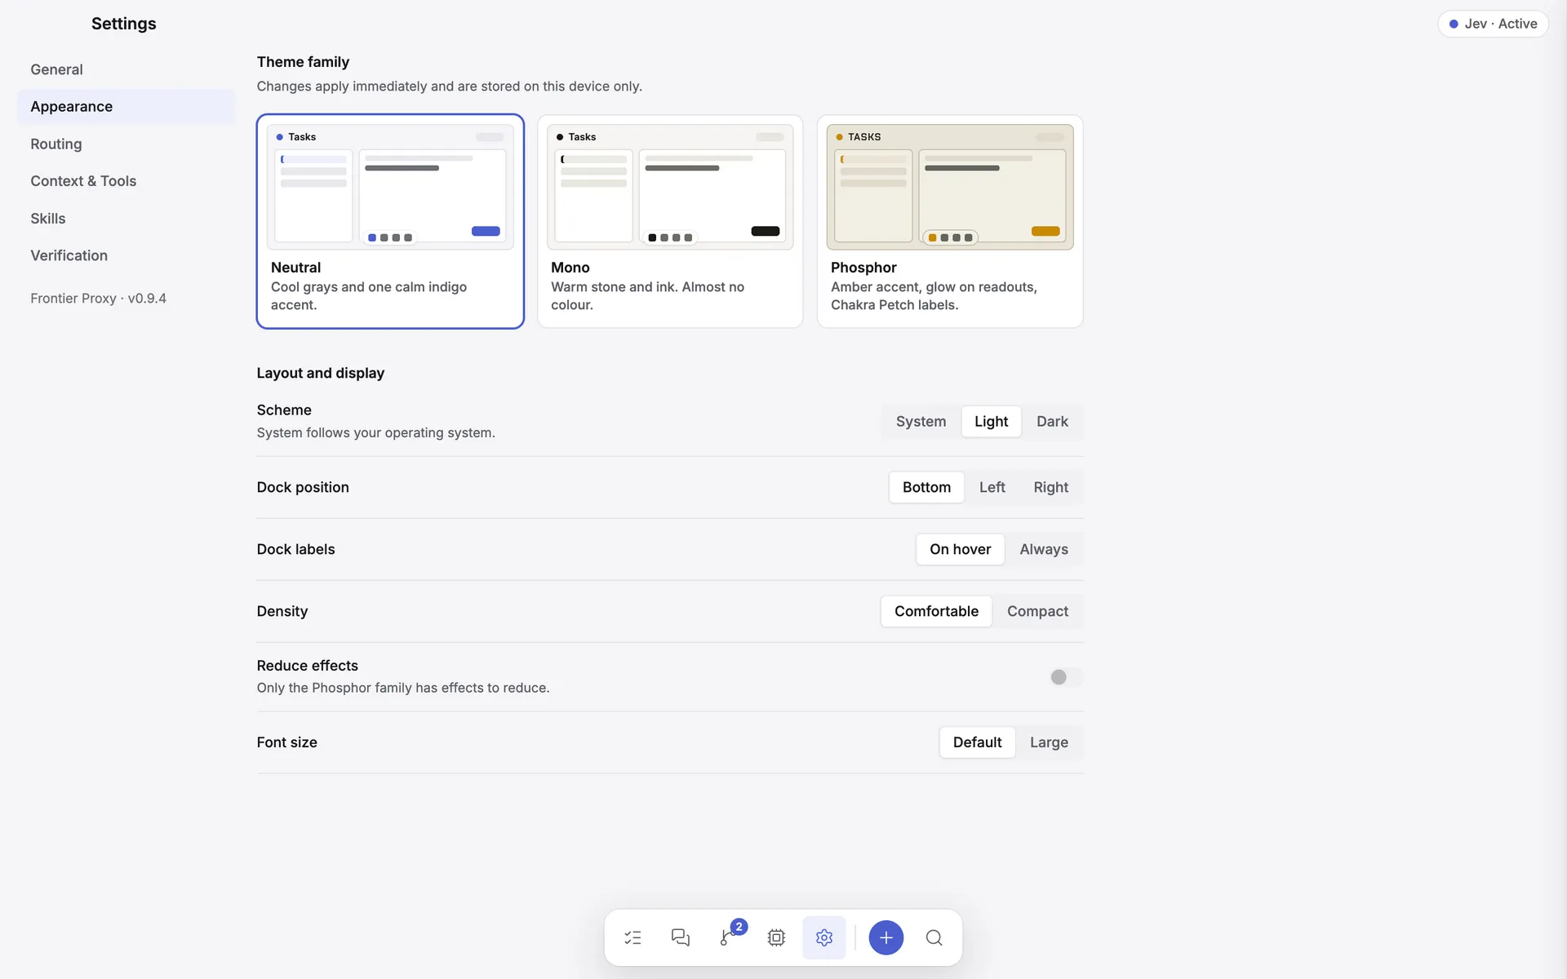Set dock position to Bottom
This screenshot has height=979, width=1567.
926,487
